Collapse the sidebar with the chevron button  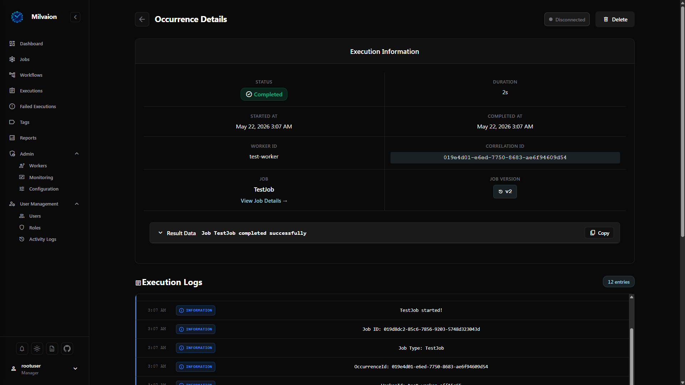click(x=75, y=17)
